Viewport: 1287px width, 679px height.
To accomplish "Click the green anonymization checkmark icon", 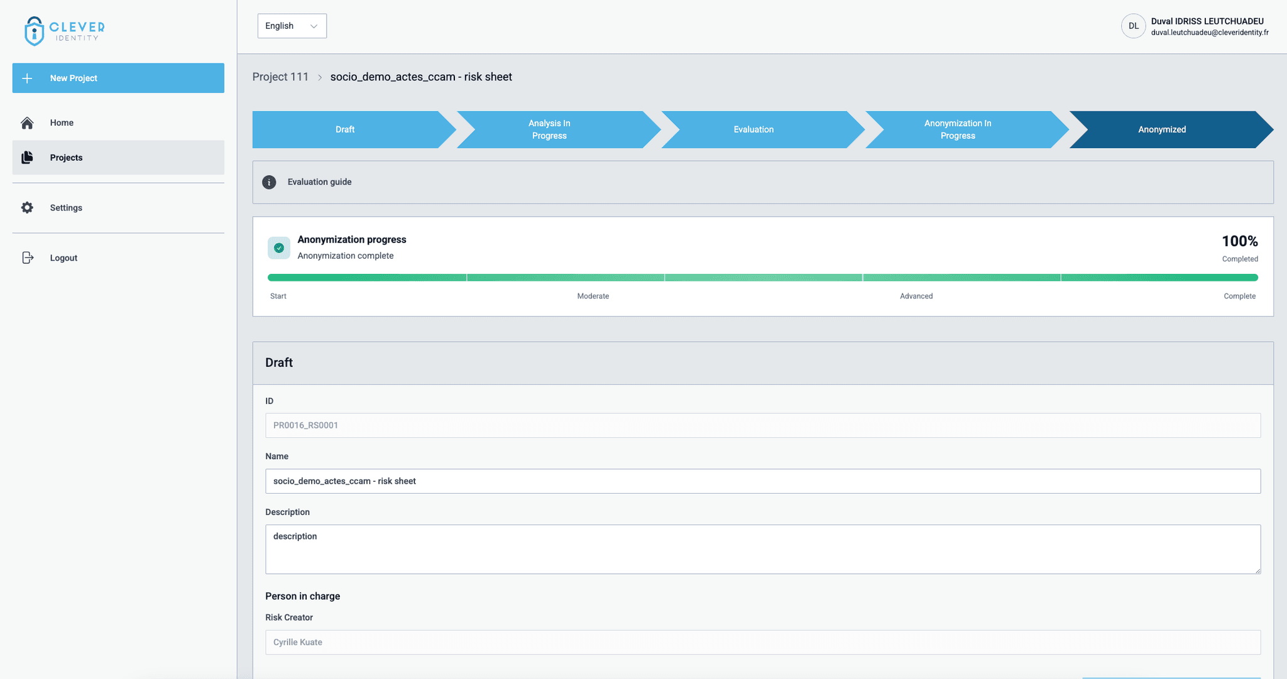I will pos(279,248).
